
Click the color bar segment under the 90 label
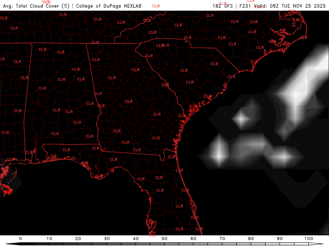tap(287, 244)
